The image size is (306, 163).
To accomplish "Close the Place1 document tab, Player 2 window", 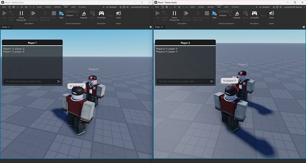I will (162, 27).
